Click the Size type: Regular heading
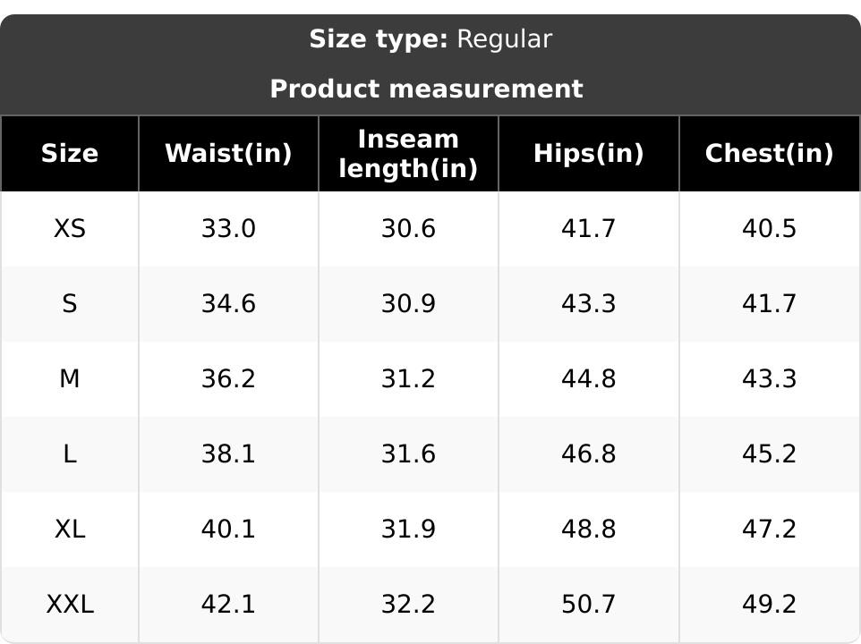861x644 pixels. [430, 39]
